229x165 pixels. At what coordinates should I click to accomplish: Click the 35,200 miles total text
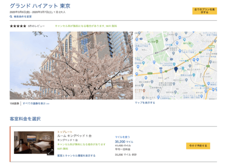point(126,154)
